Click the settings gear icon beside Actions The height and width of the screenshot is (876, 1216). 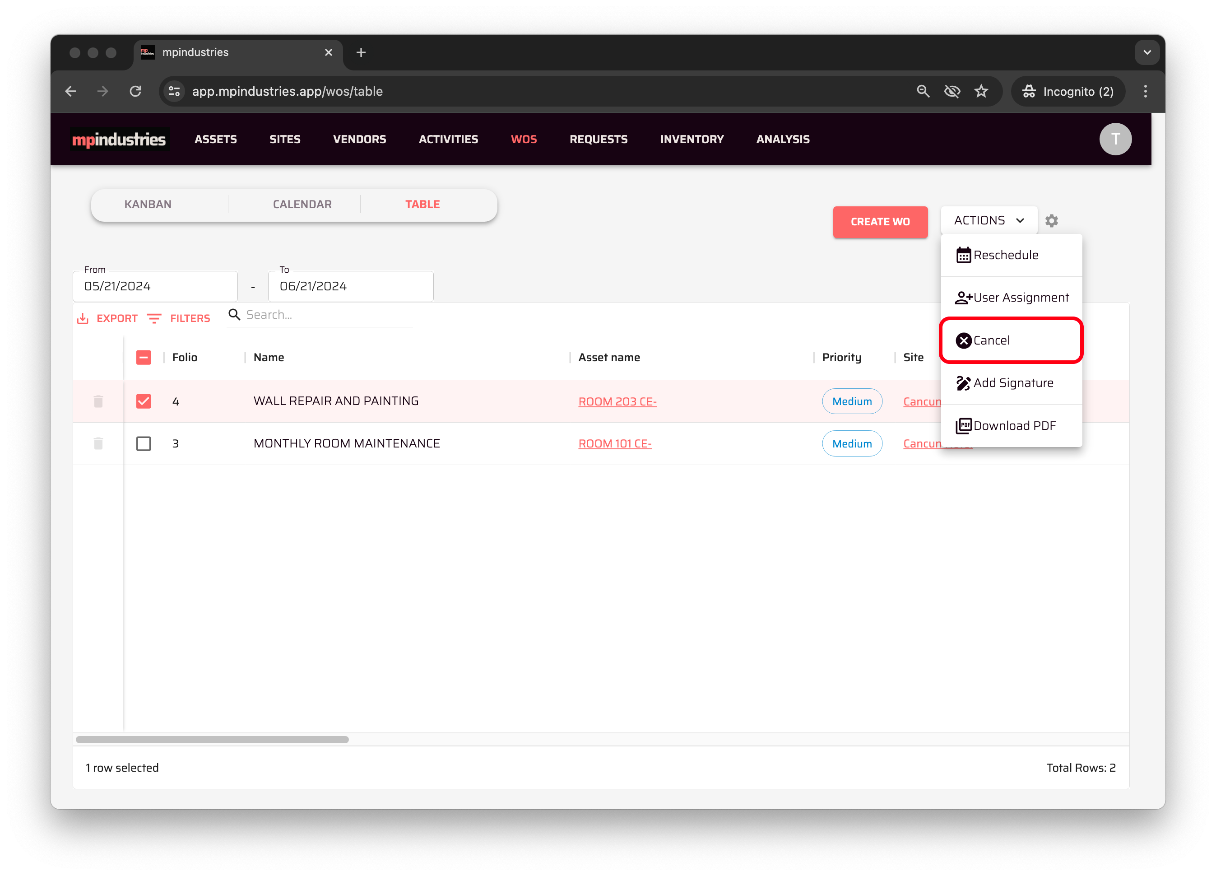click(x=1051, y=220)
